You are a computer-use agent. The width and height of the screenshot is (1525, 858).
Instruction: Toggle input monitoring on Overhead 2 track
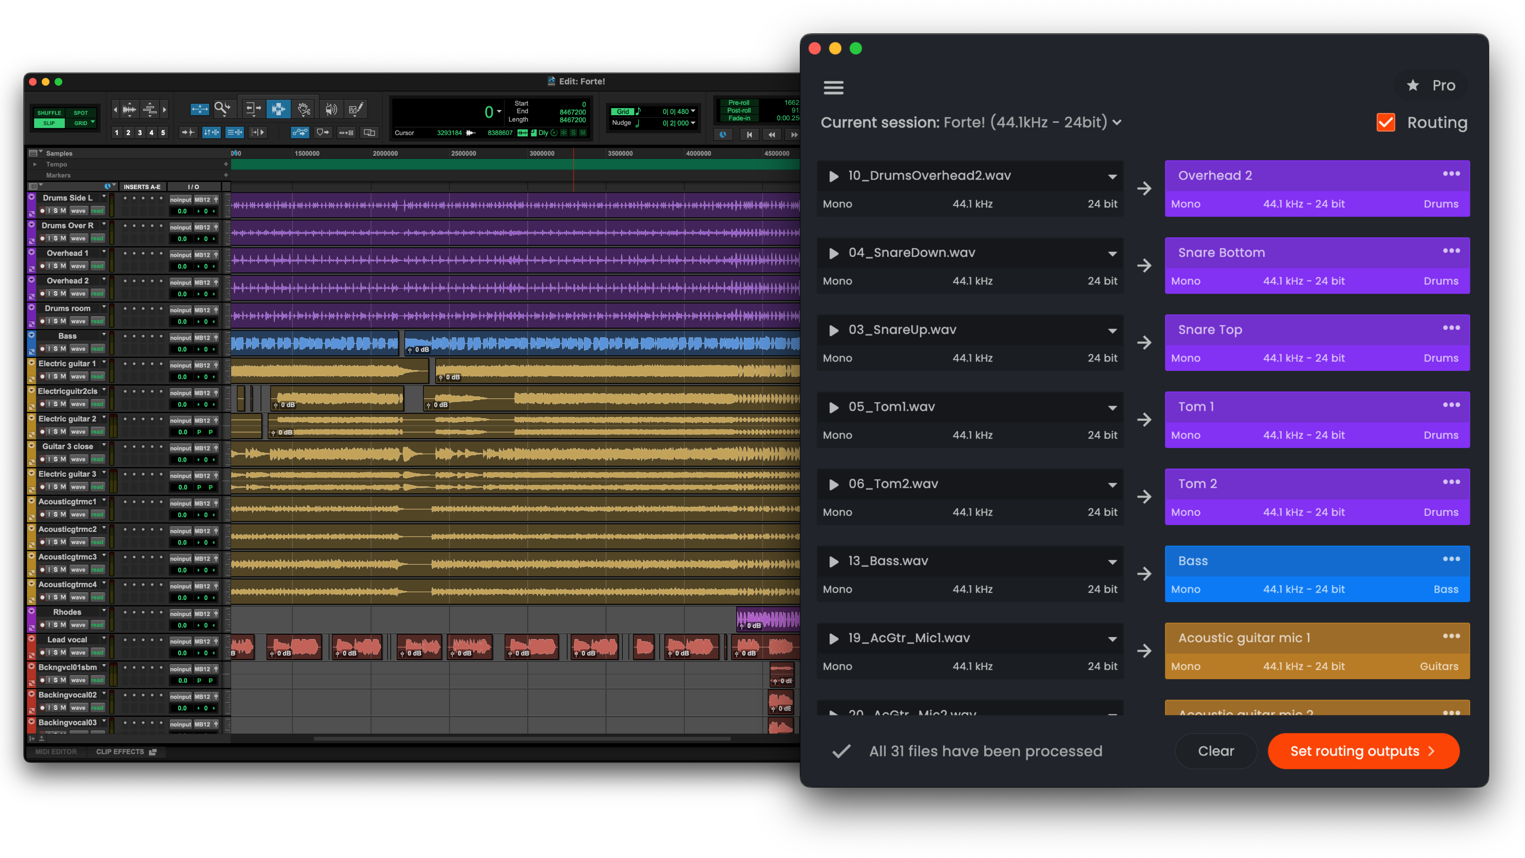pyautogui.click(x=49, y=294)
